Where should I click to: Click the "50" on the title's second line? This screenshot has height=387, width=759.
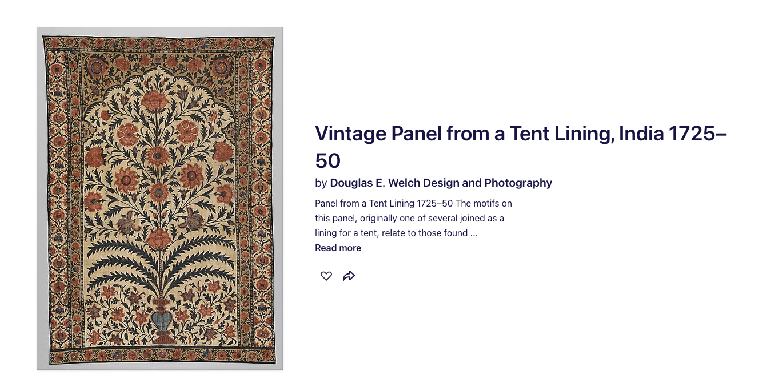pos(327,160)
